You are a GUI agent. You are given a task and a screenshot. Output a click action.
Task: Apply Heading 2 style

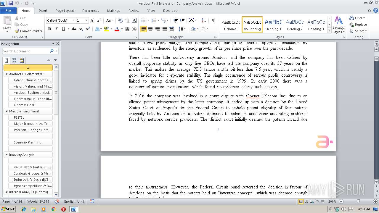tap(295, 25)
